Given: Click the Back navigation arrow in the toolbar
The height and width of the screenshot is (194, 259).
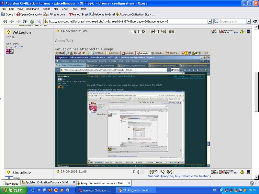Looking at the screenshot, I should (x=11, y=21).
